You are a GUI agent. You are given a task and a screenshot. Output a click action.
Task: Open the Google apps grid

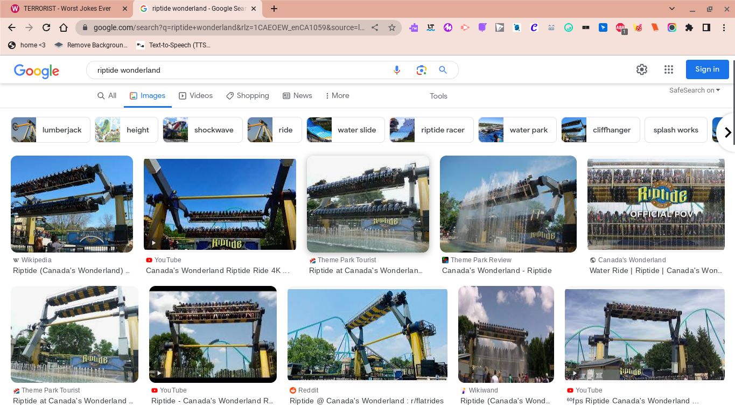click(669, 69)
